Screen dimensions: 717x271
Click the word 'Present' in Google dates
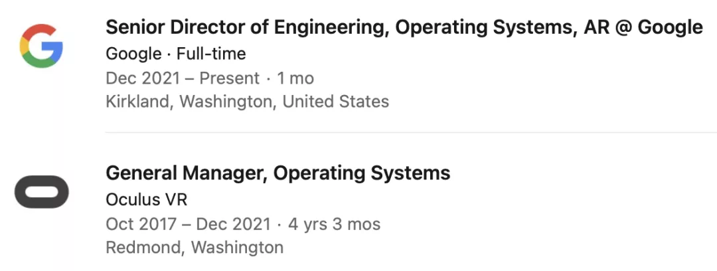[230, 78]
